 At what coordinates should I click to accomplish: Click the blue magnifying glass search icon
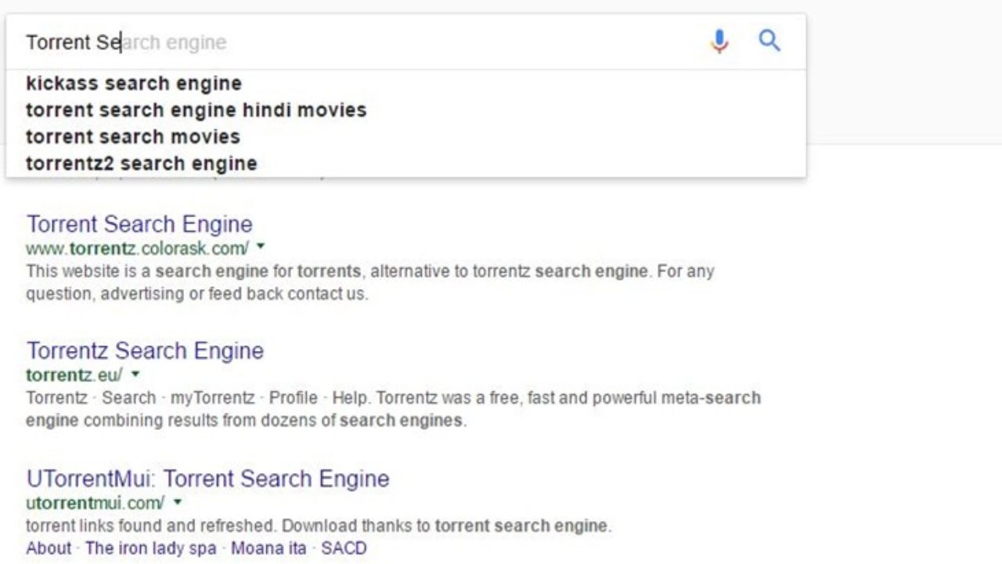770,41
